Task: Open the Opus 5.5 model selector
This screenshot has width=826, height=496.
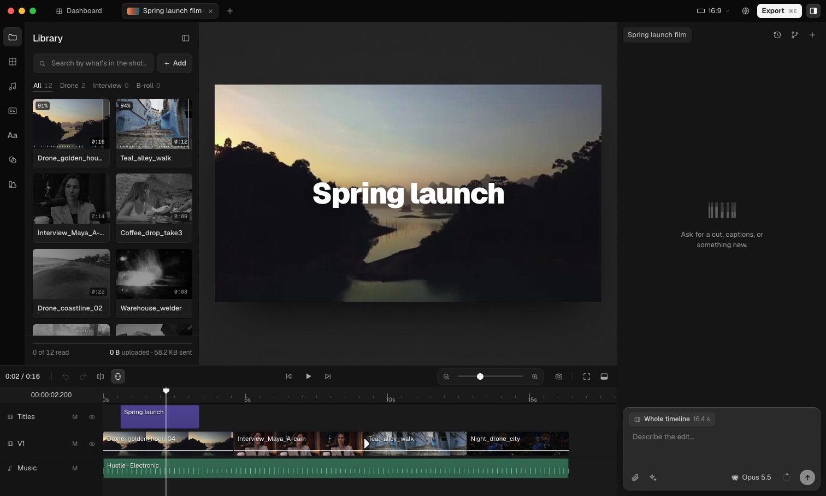Action: [751, 477]
